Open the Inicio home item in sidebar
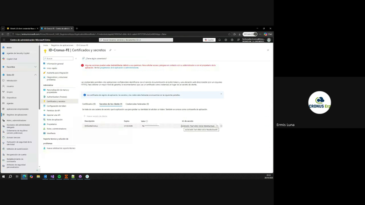Image resolution: width=365 pixels, height=205 pixels. (9, 47)
